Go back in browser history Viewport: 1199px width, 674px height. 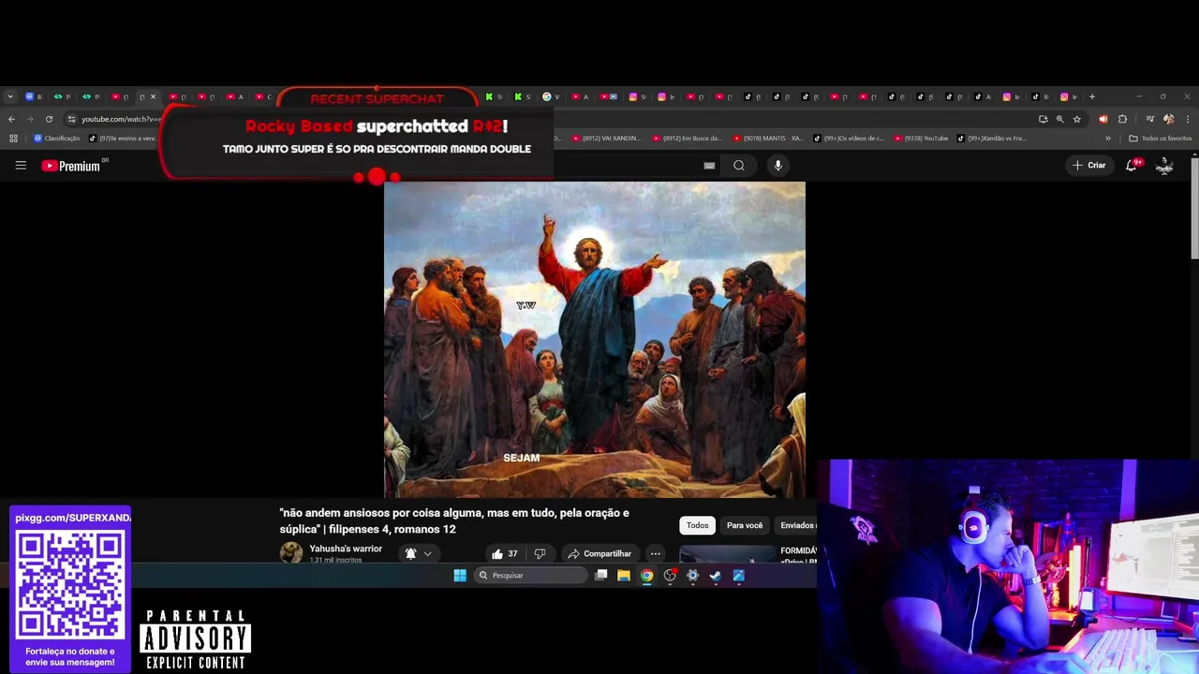[11, 119]
